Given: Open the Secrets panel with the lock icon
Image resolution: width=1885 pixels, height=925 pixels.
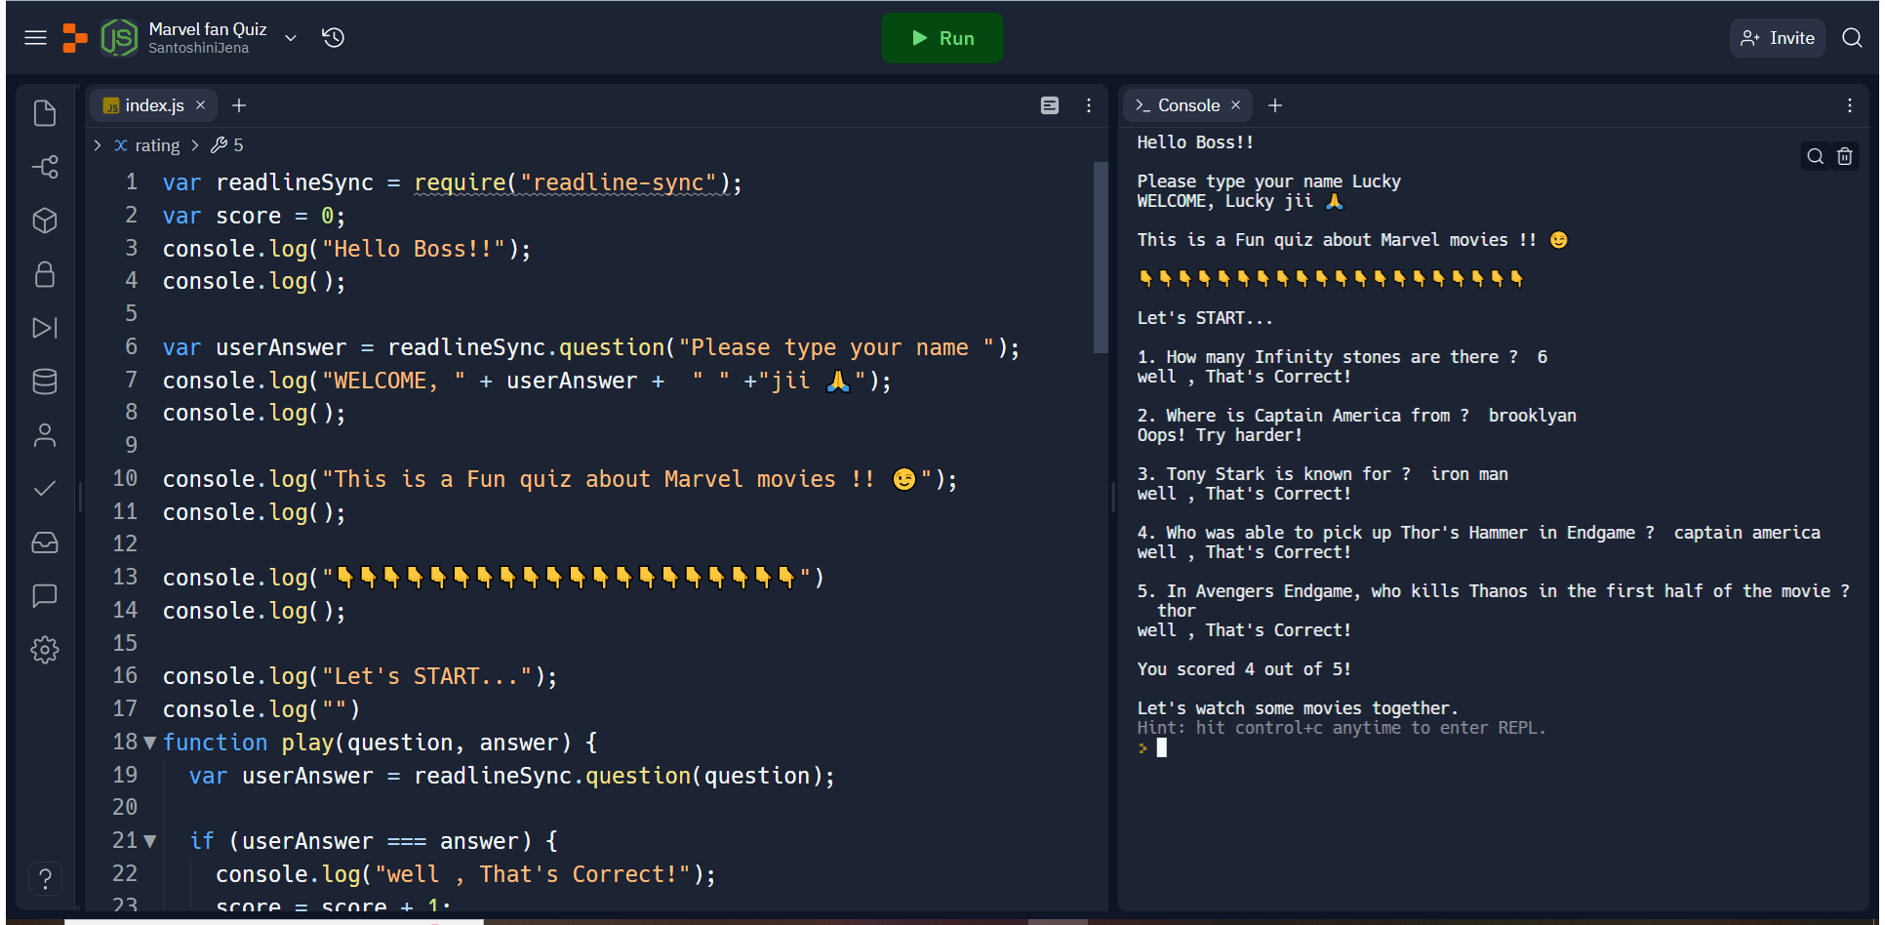Looking at the screenshot, I should pyautogui.click(x=45, y=275).
